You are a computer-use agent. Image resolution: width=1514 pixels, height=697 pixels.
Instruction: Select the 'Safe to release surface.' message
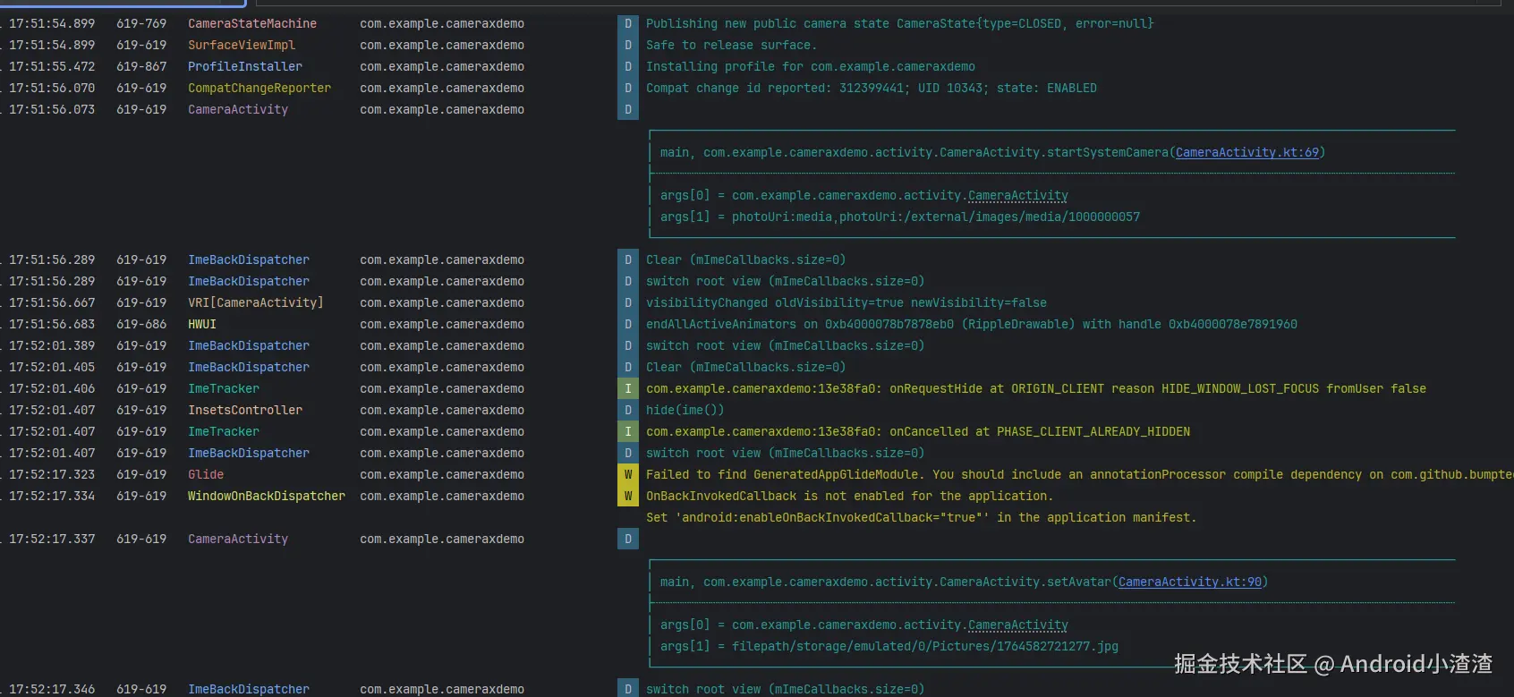click(x=731, y=46)
